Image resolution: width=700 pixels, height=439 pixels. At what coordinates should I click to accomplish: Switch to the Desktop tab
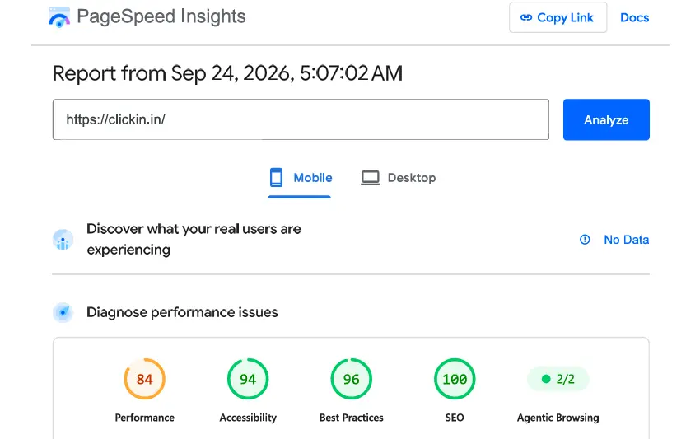click(x=399, y=178)
